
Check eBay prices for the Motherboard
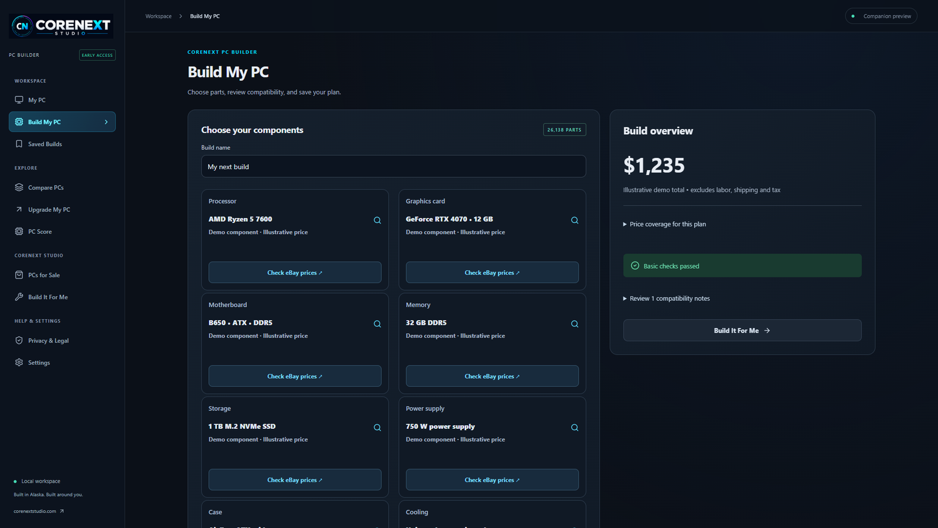pyautogui.click(x=295, y=376)
